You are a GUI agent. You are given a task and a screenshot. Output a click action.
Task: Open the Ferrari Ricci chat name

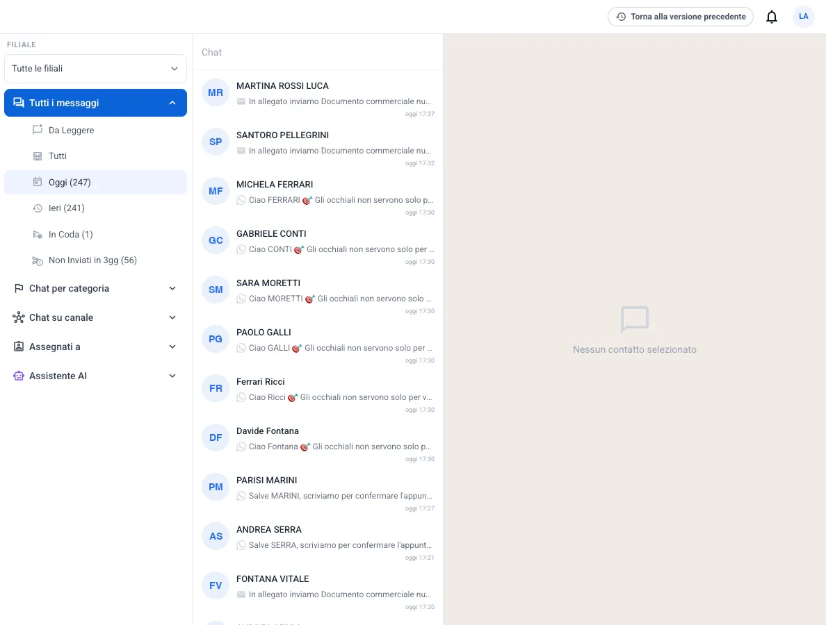click(260, 382)
